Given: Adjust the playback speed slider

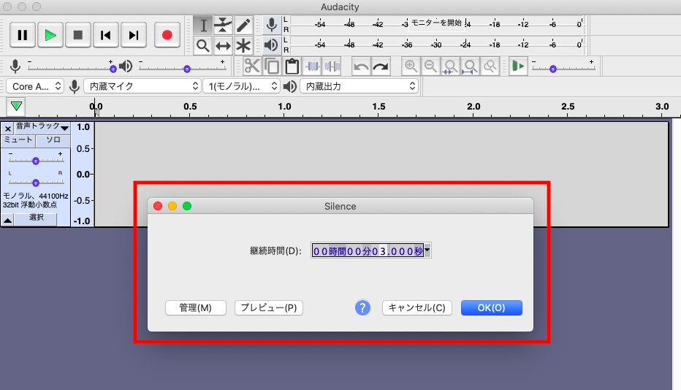Looking at the screenshot, I should [x=563, y=68].
